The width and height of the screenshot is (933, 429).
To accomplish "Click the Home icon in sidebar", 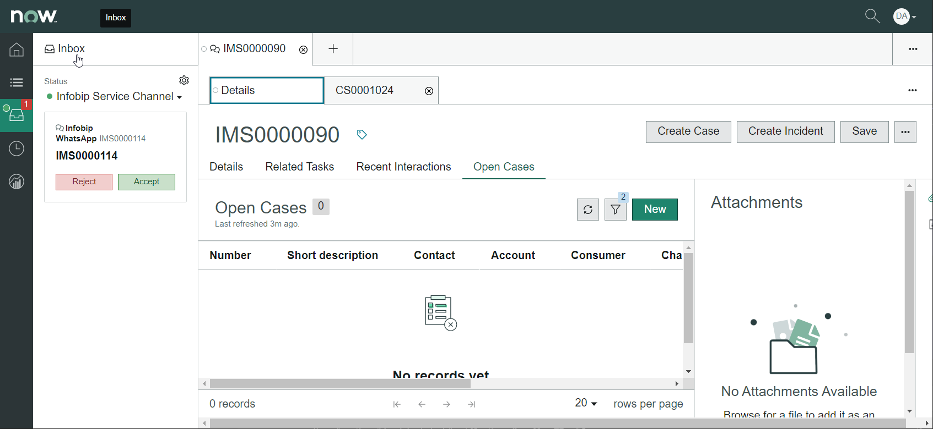I will pos(17,50).
